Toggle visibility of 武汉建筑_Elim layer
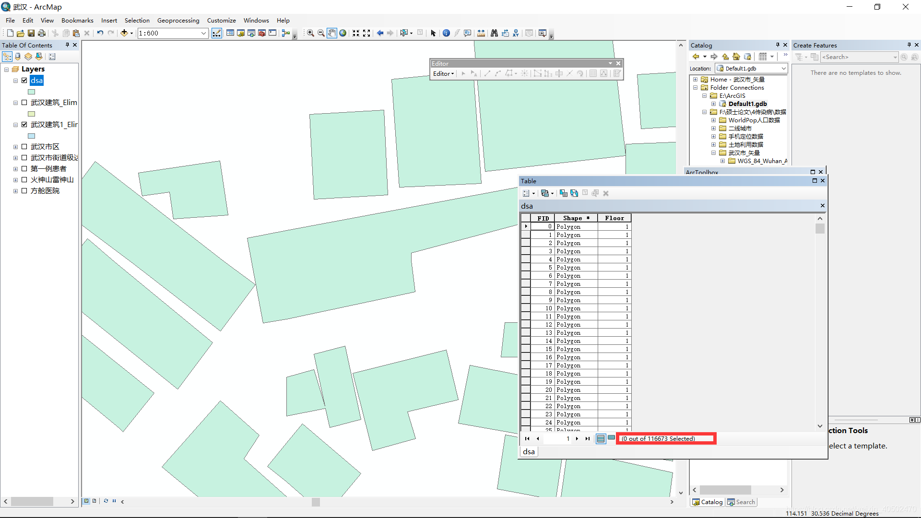 [24, 103]
